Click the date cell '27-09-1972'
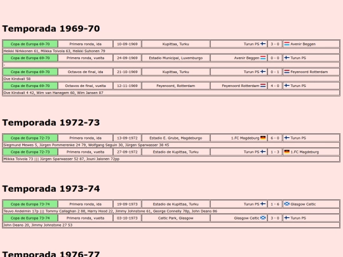Viewport: 343px width, 257px height. [127, 152]
